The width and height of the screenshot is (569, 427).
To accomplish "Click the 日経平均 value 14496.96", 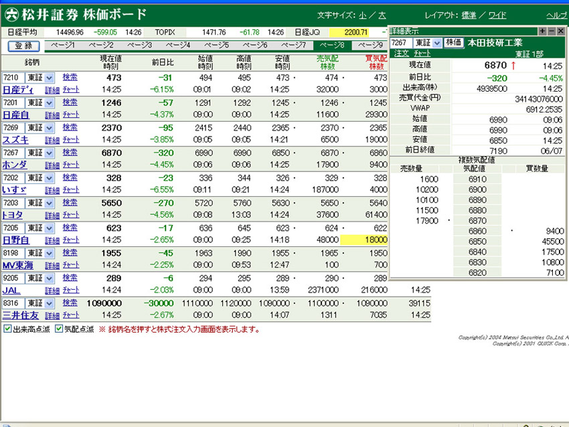I will (x=70, y=32).
